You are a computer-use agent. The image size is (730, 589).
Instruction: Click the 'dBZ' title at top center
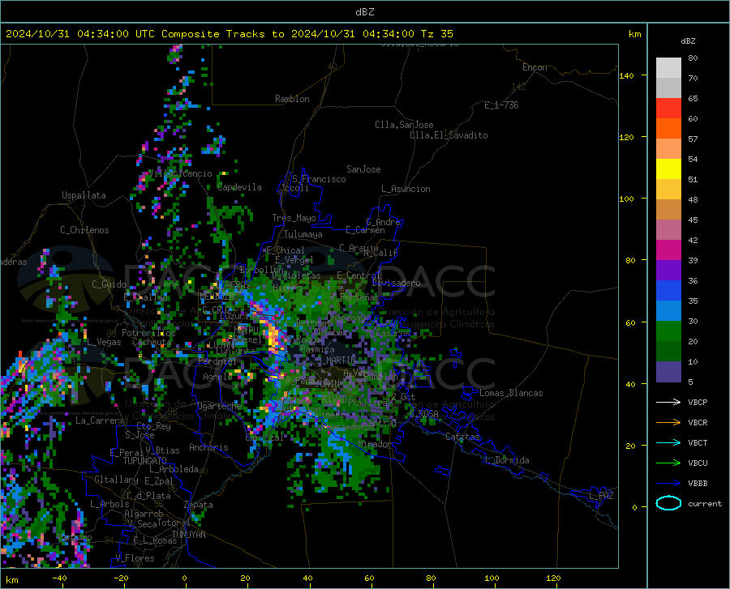click(364, 12)
